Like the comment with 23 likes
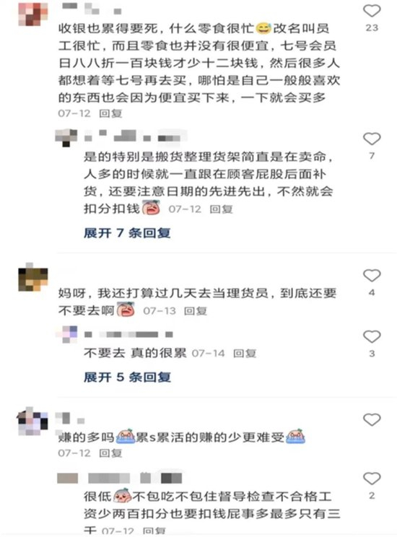This screenshot has width=397, height=537. [372, 11]
